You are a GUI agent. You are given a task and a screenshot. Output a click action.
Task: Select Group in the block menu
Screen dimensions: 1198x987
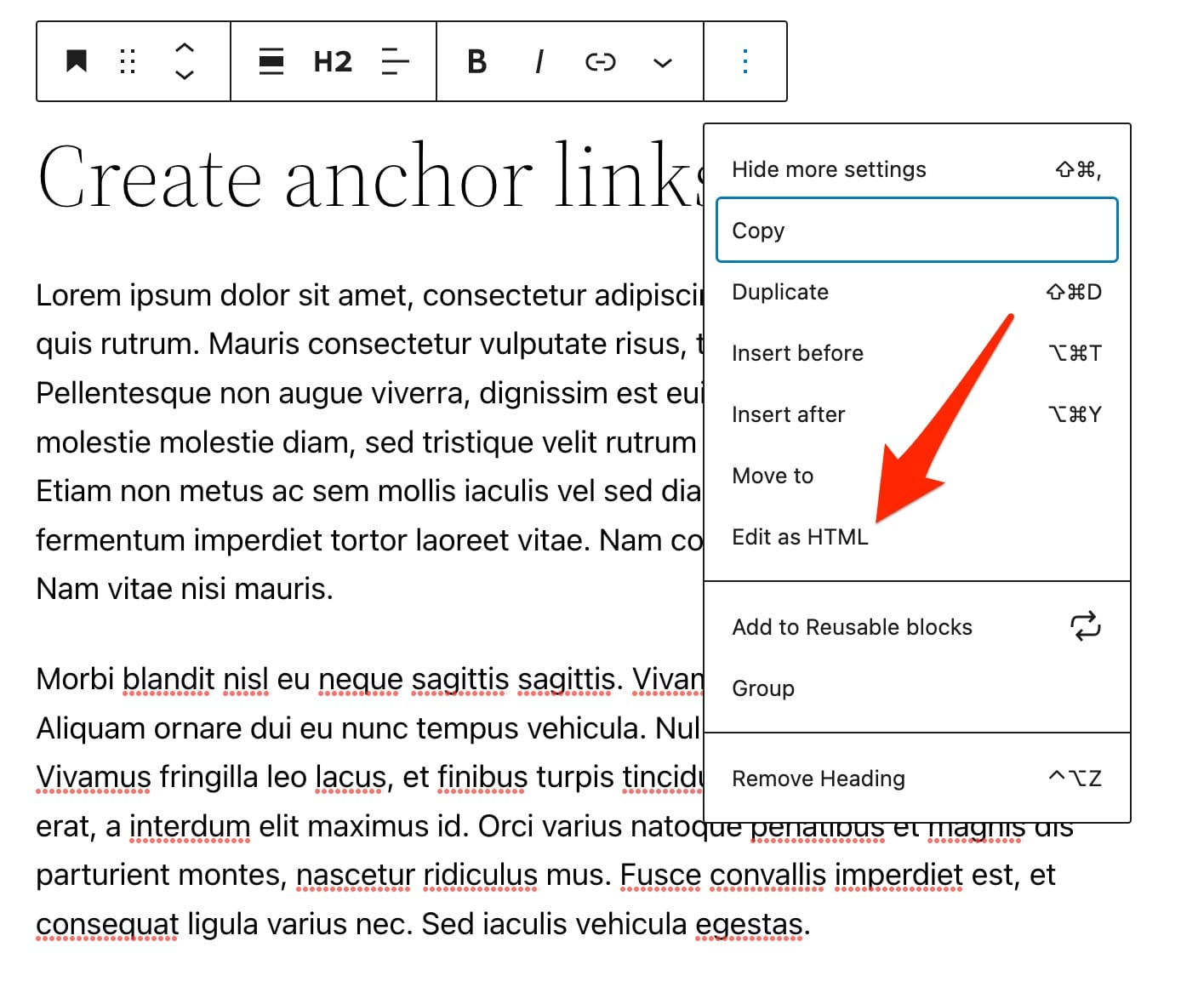coord(917,688)
